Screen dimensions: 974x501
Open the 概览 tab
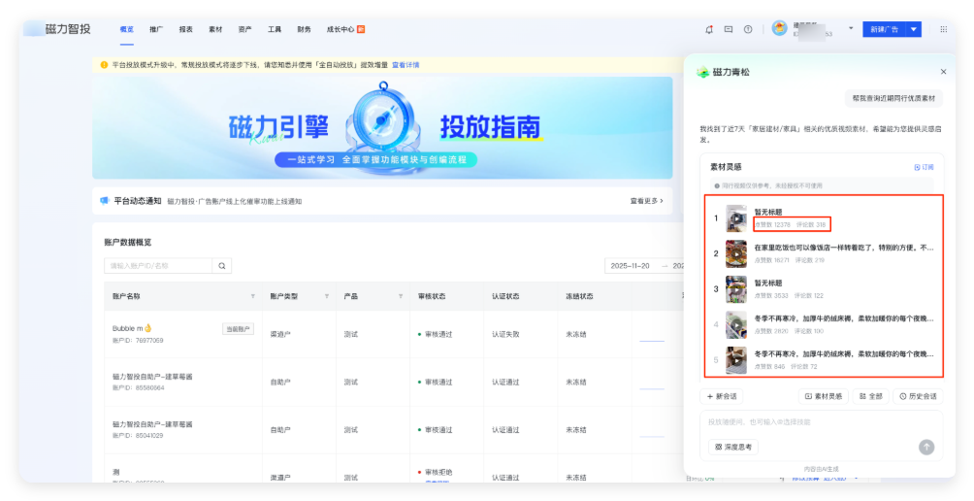[127, 29]
